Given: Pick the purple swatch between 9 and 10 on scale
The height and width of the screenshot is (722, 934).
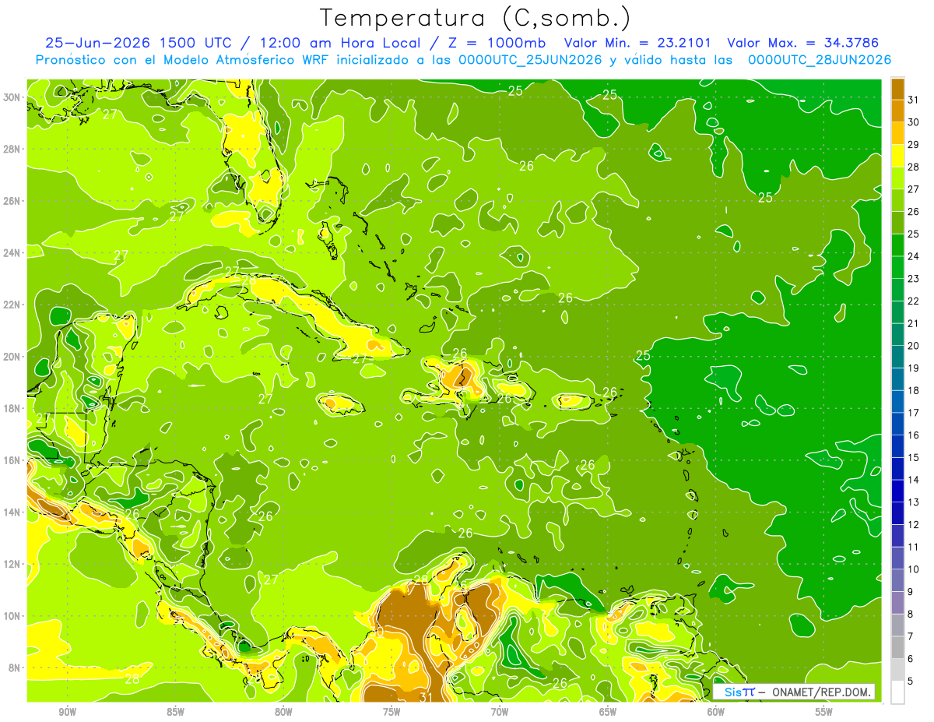Looking at the screenshot, I should [x=897, y=580].
